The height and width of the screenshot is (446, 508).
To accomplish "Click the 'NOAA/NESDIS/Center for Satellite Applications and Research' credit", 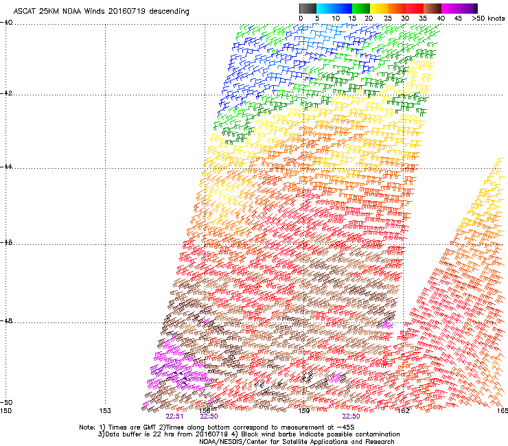I will pos(297,442).
